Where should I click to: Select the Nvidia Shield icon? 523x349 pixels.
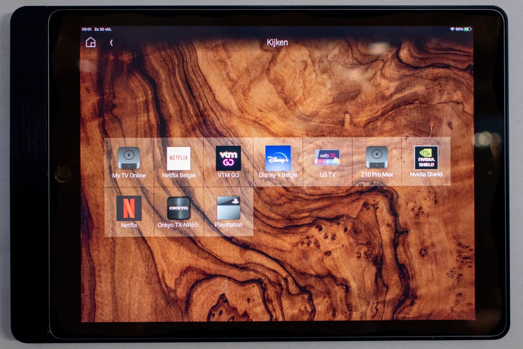coord(426,158)
